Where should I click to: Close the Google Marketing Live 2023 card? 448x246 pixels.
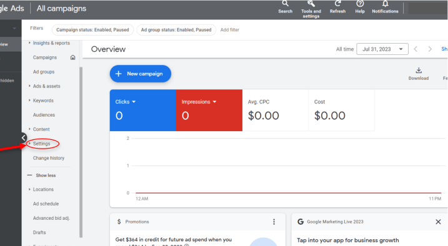point(438,222)
